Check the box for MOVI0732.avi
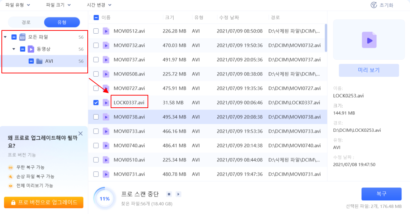This screenshot has height=214, width=410. [96, 45]
